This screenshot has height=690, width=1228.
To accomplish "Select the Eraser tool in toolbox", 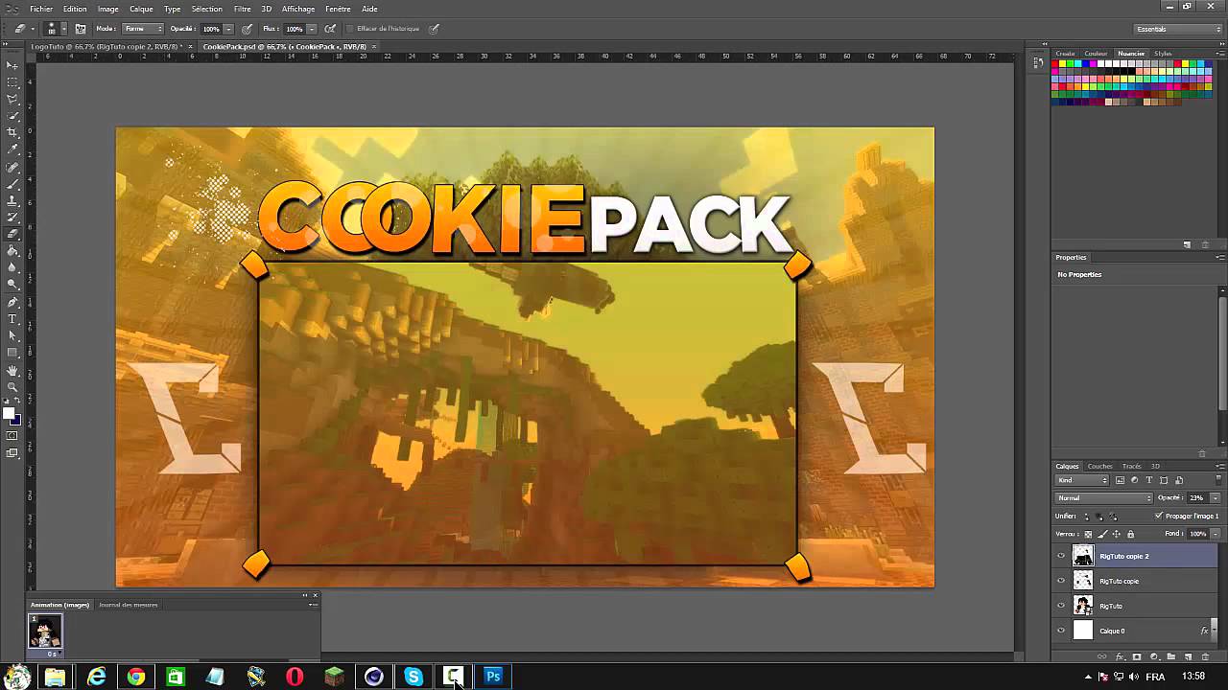I will [x=12, y=234].
